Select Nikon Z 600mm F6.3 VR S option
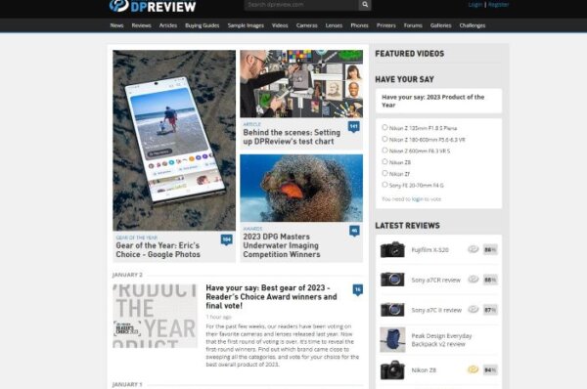587x389 pixels. 384,150
